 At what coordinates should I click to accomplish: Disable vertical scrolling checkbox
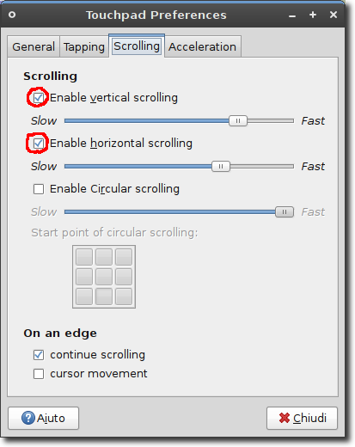click(x=39, y=98)
